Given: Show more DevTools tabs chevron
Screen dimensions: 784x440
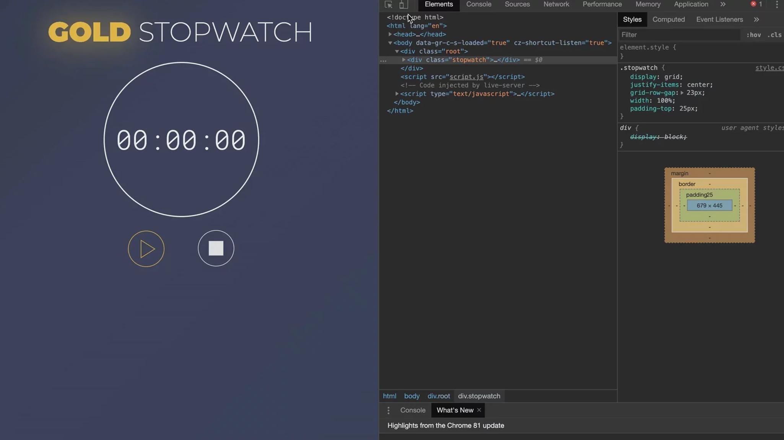Looking at the screenshot, I should click(x=722, y=4).
